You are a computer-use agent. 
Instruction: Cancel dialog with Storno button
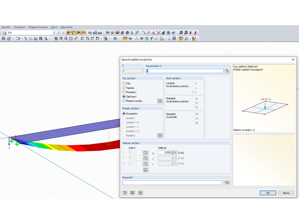pos(286,193)
